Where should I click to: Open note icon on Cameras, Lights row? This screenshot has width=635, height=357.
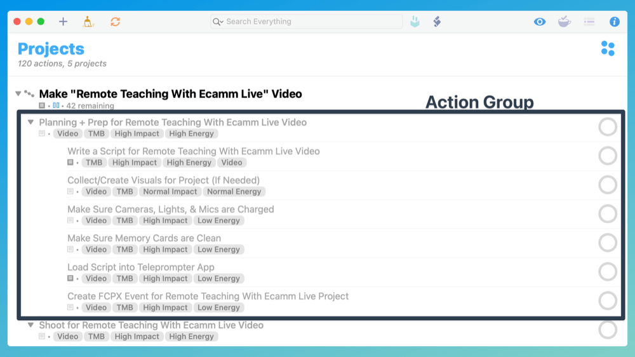(x=70, y=220)
